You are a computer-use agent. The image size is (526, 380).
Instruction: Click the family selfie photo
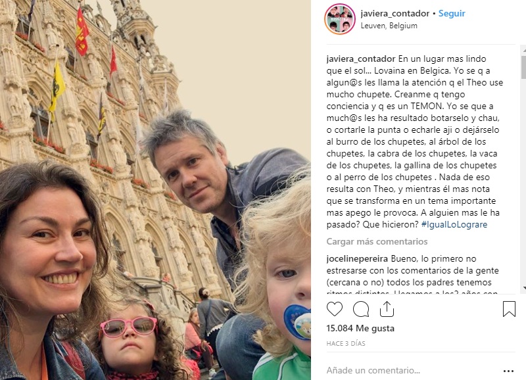point(155,190)
